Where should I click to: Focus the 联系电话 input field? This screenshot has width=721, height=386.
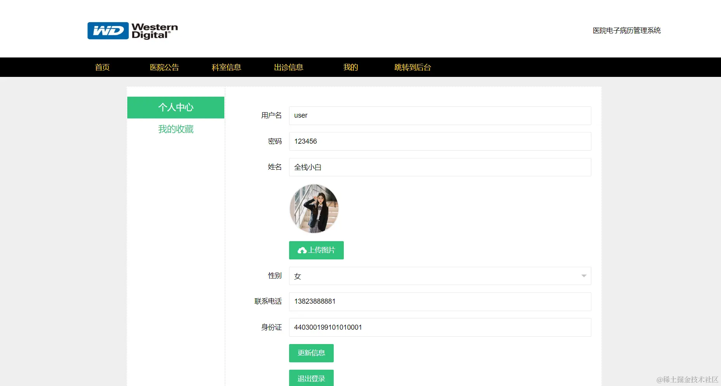point(440,302)
